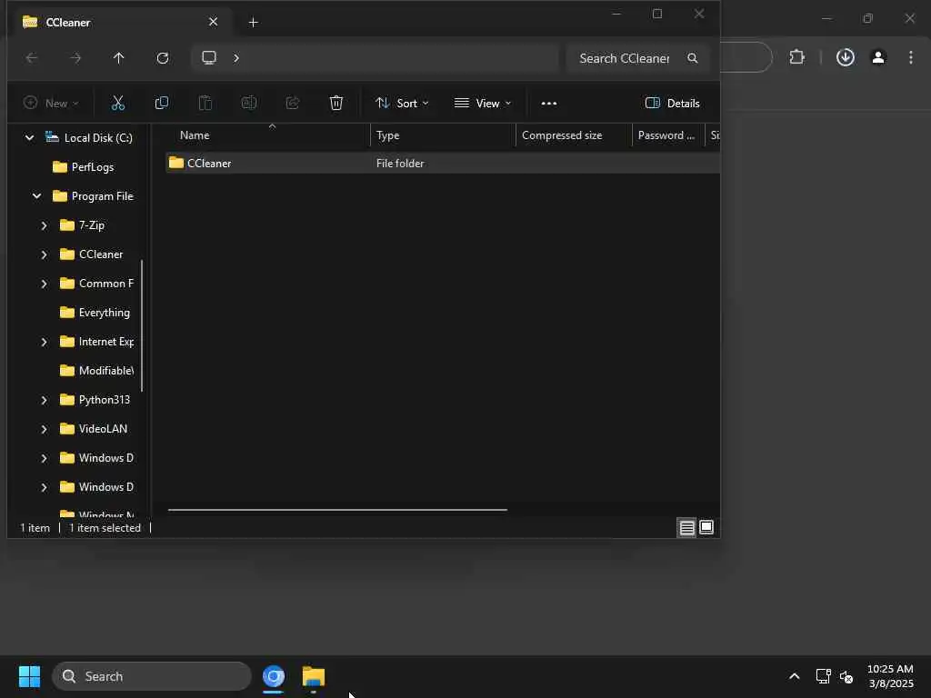Collapse the Program Files tree node

click(36, 196)
